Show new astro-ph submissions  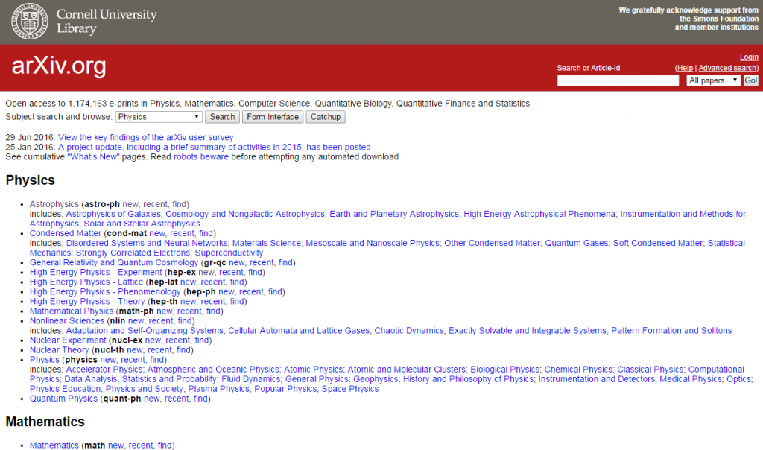tap(130, 204)
